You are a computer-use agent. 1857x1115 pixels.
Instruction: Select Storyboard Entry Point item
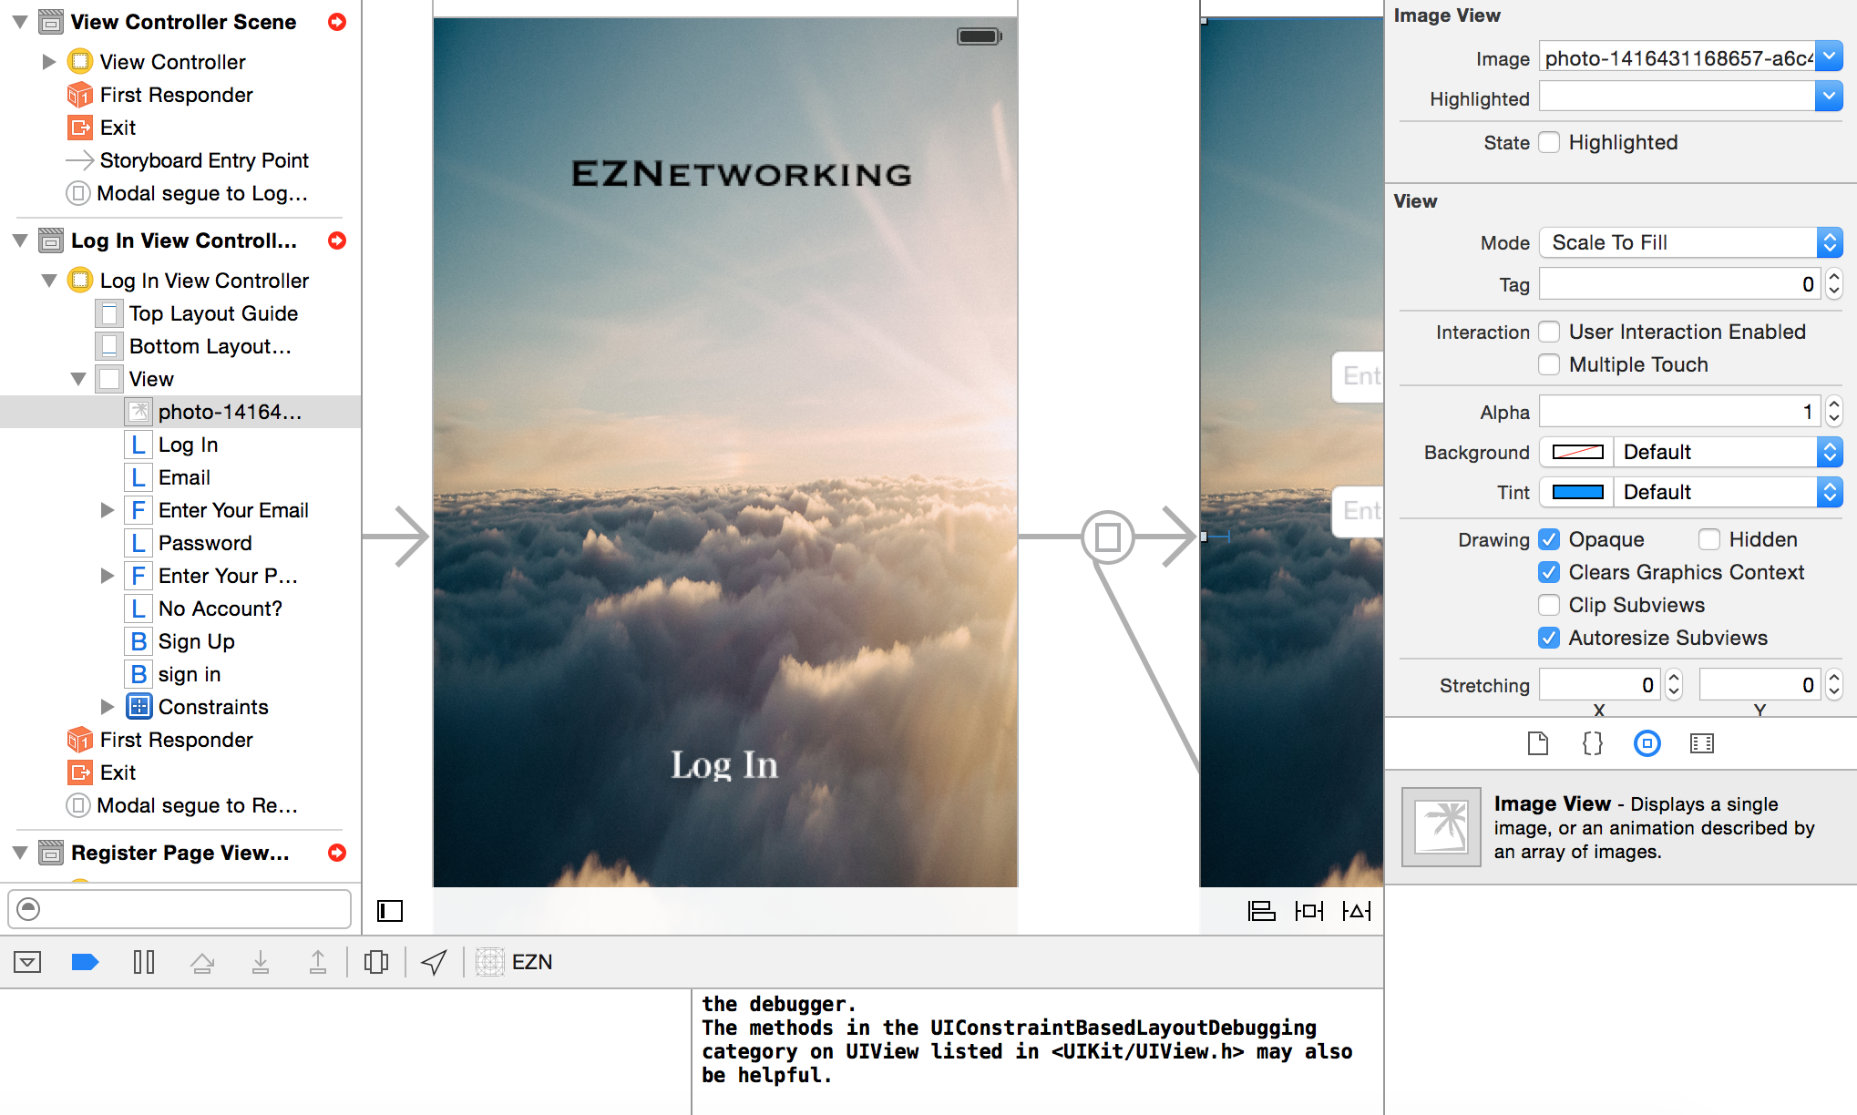(204, 160)
